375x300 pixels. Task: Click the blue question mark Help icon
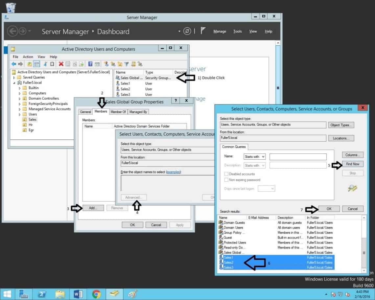pyautogui.click(x=90, y=64)
